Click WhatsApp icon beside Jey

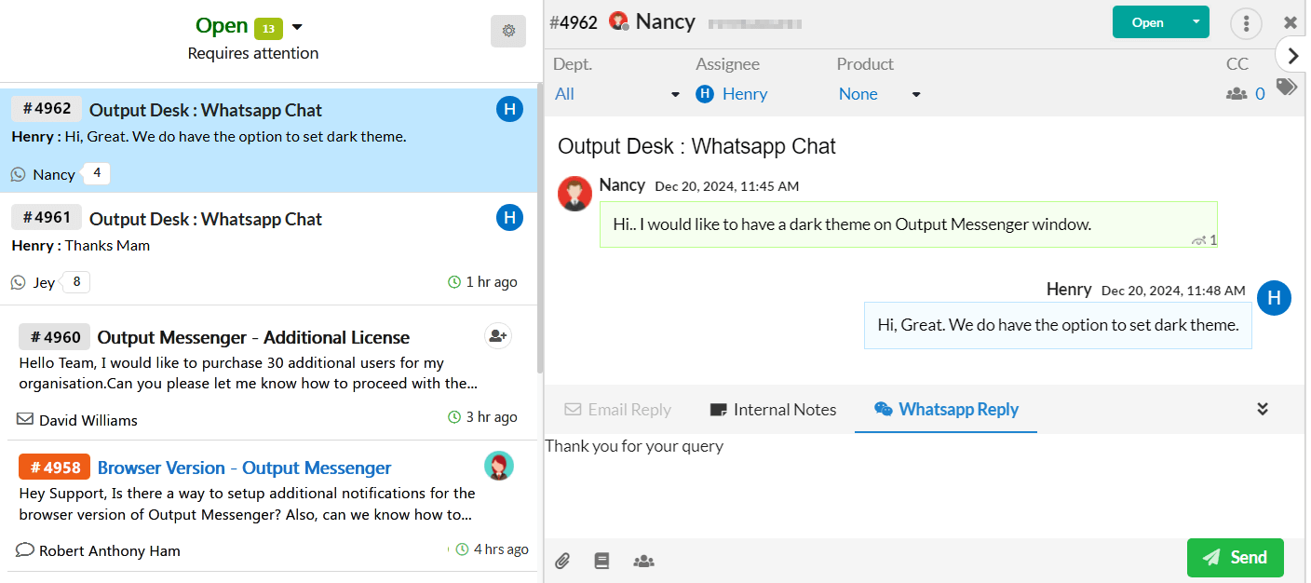pyautogui.click(x=19, y=282)
